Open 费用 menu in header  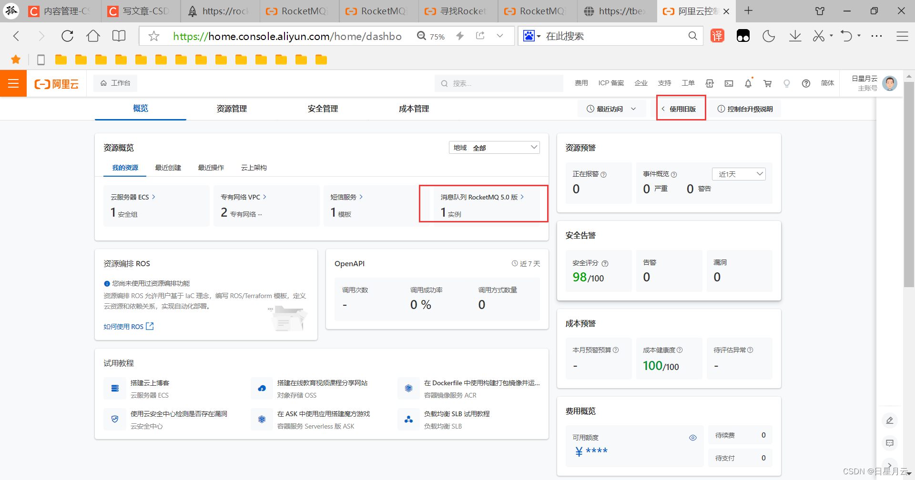(x=581, y=83)
